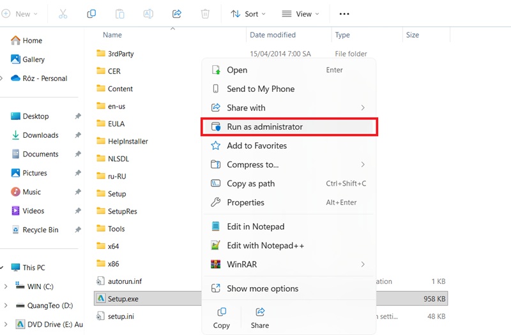The height and width of the screenshot is (335, 511).
Task: Click the Paste clipboard icon in toolbar
Action: click(x=119, y=13)
